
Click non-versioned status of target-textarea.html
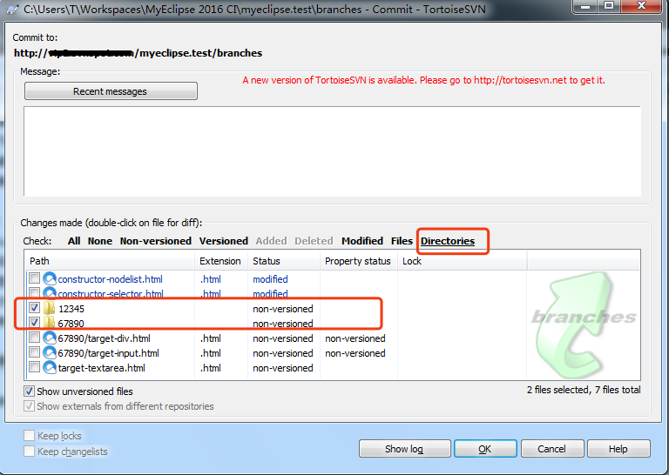pyautogui.click(x=283, y=368)
